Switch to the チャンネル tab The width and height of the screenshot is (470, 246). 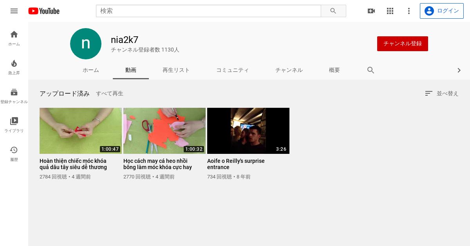(x=289, y=70)
